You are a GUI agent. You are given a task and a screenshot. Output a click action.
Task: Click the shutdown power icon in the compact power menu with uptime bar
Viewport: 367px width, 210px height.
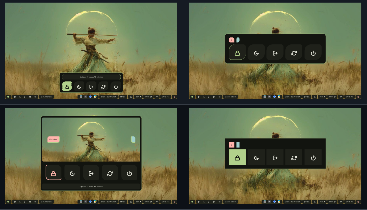pyautogui.click(x=116, y=87)
